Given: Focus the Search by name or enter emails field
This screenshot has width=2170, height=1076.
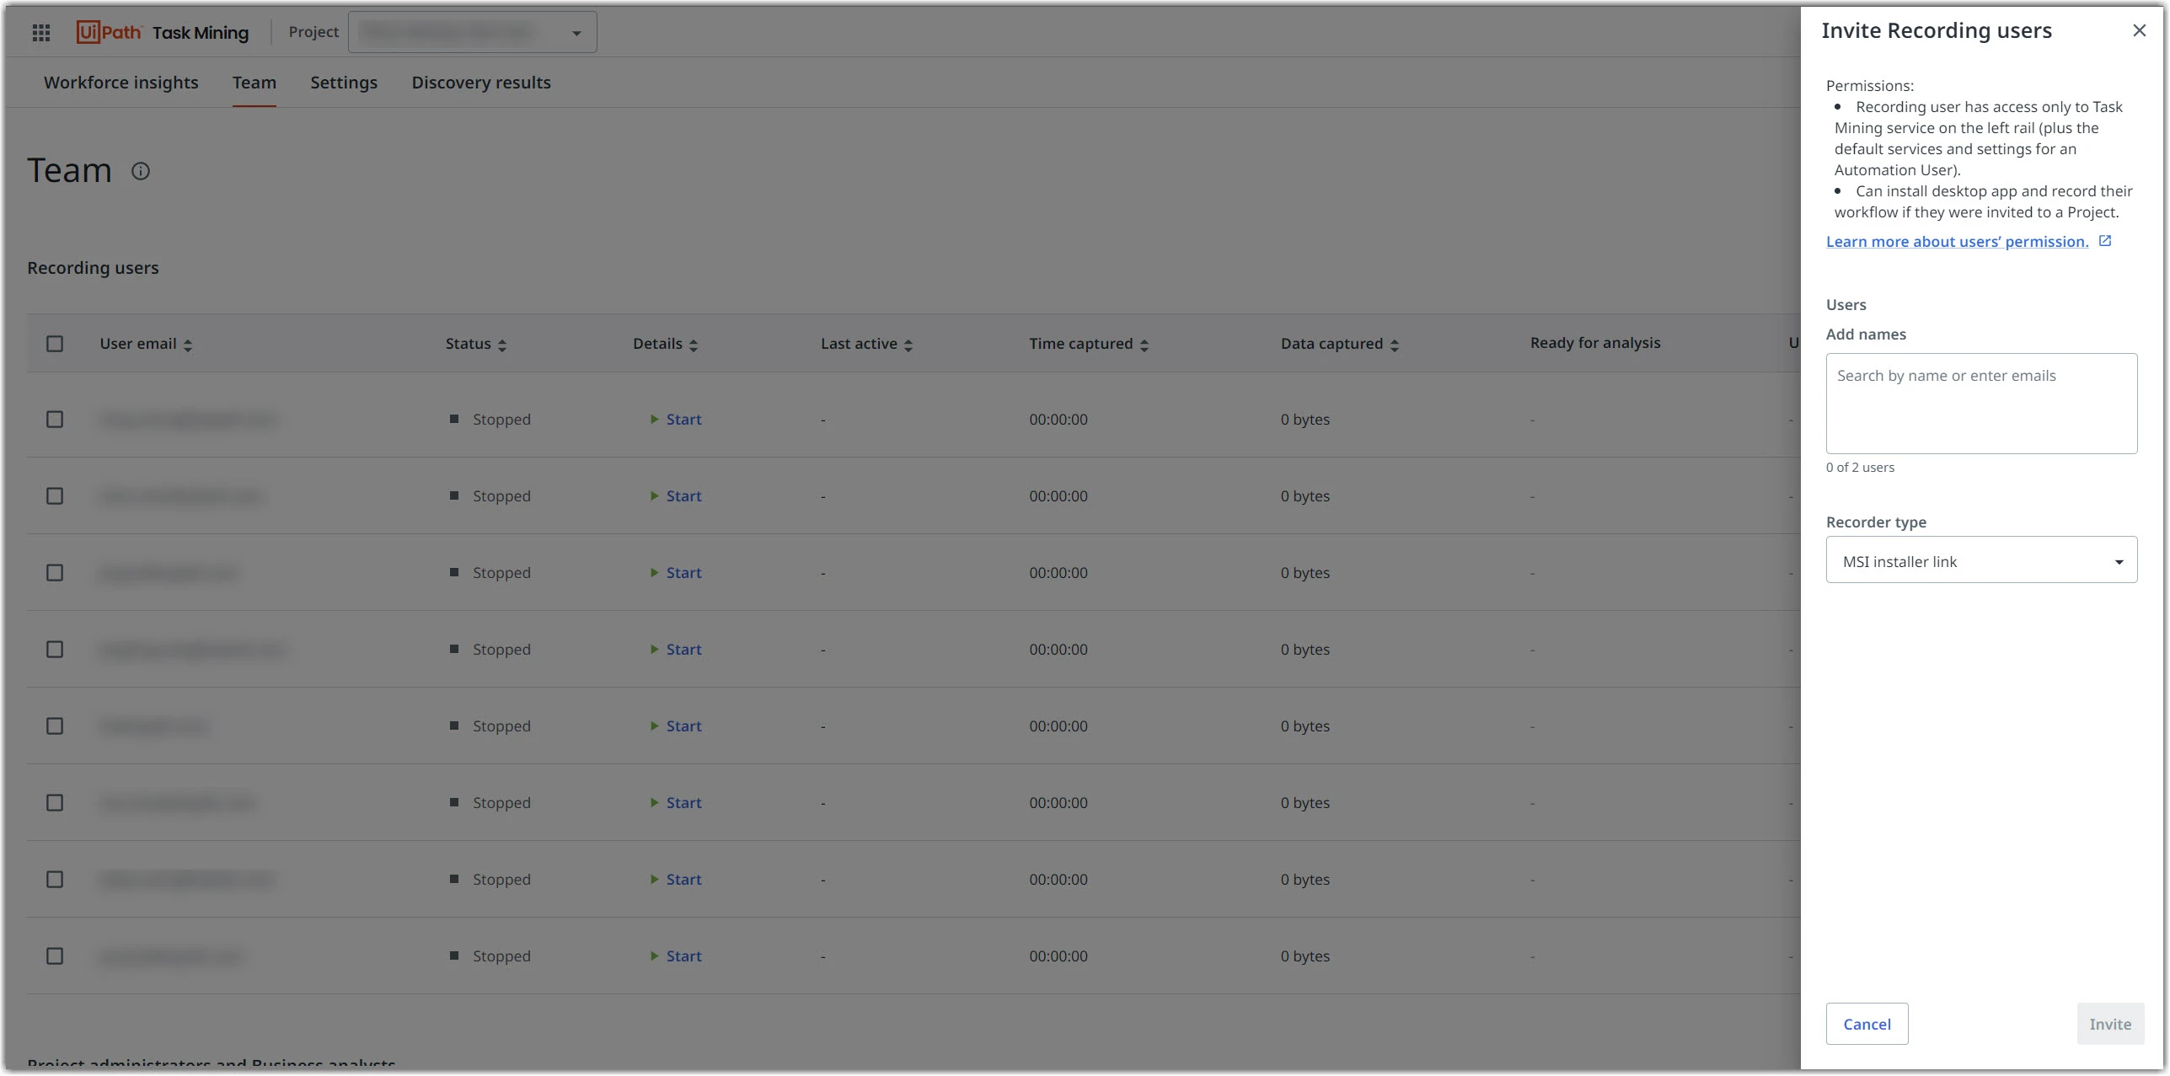Looking at the screenshot, I should pos(1981,404).
